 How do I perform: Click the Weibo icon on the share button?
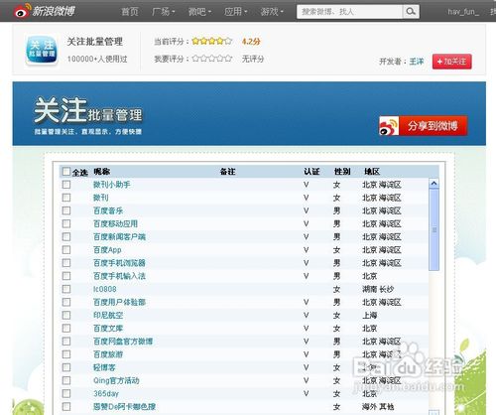tap(389, 126)
